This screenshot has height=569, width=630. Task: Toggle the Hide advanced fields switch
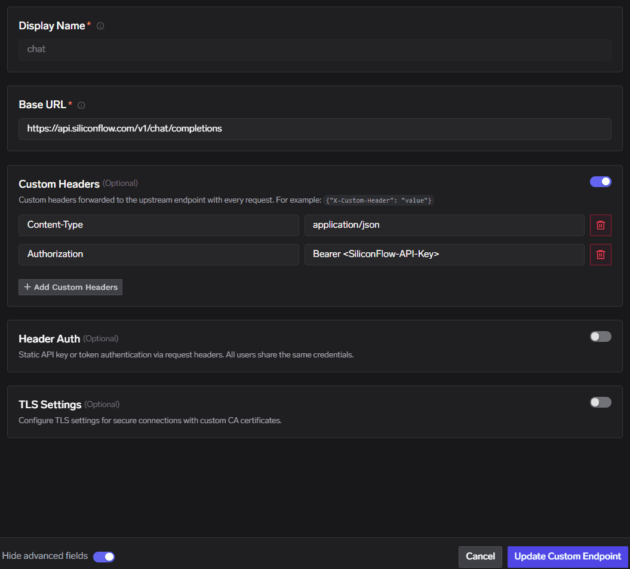coord(104,556)
